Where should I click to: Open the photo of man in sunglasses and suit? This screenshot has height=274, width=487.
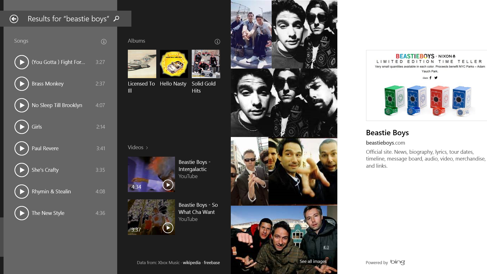click(x=250, y=171)
